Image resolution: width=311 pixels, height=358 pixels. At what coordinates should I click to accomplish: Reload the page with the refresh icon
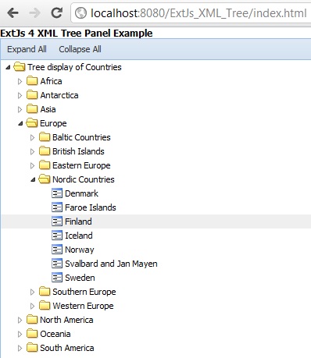56,12
